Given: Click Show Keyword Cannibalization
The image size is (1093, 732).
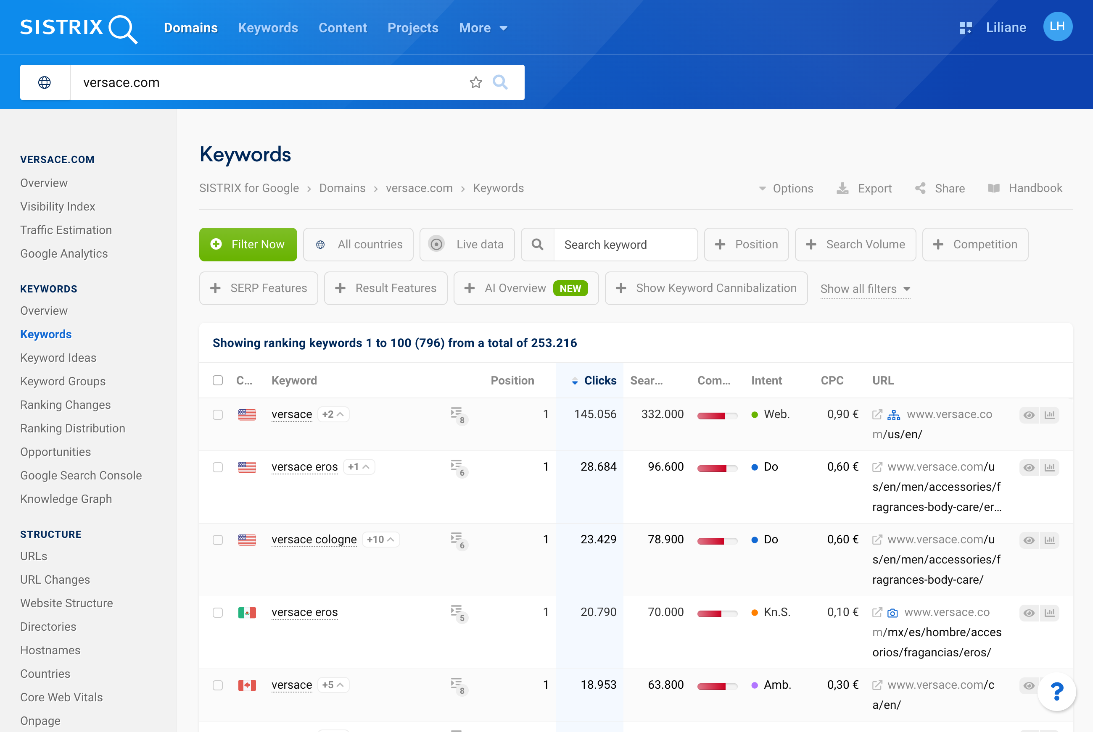Looking at the screenshot, I should 706,288.
